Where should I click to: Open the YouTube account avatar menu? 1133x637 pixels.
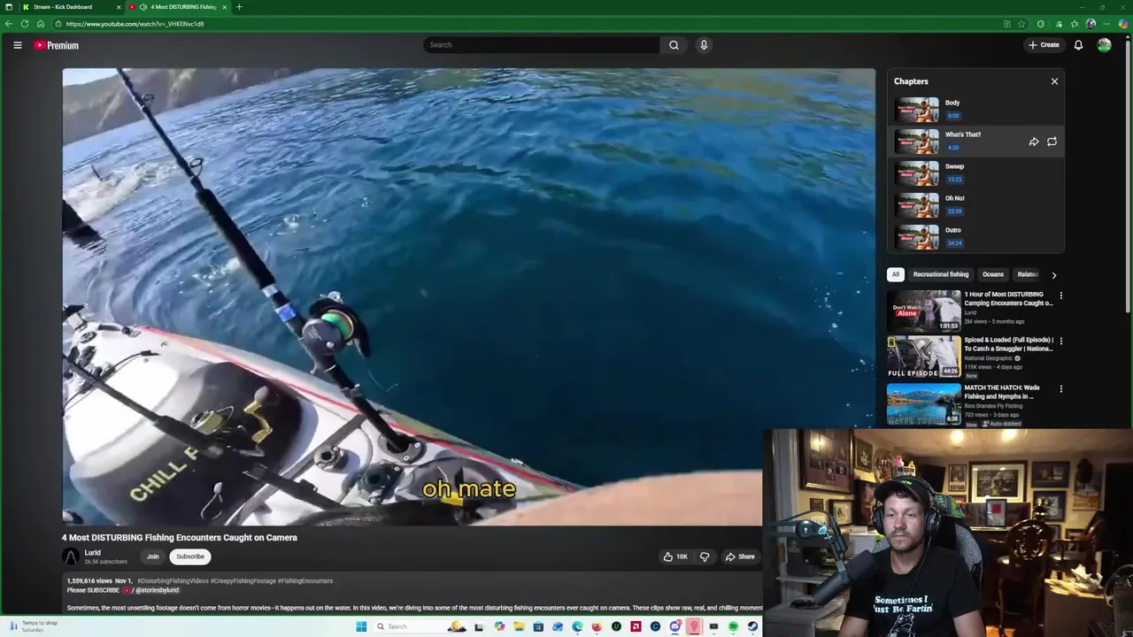(1104, 45)
